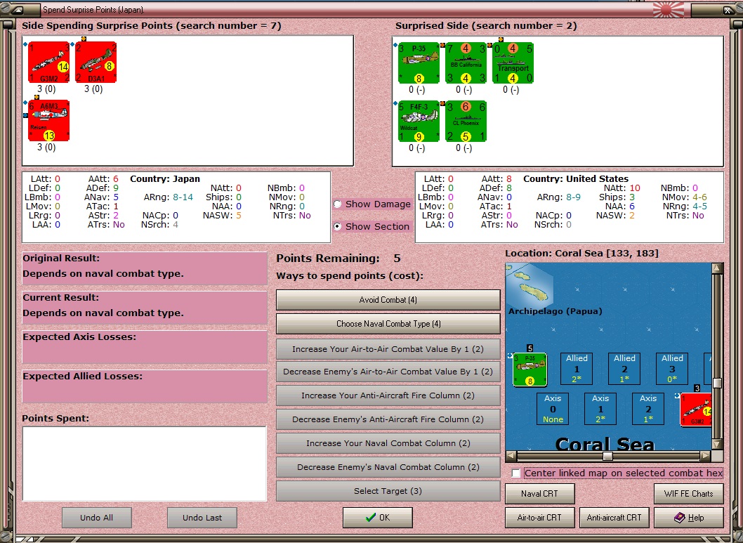Click the Allied 2 sea box
The image size is (743, 543).
[624, 369]
